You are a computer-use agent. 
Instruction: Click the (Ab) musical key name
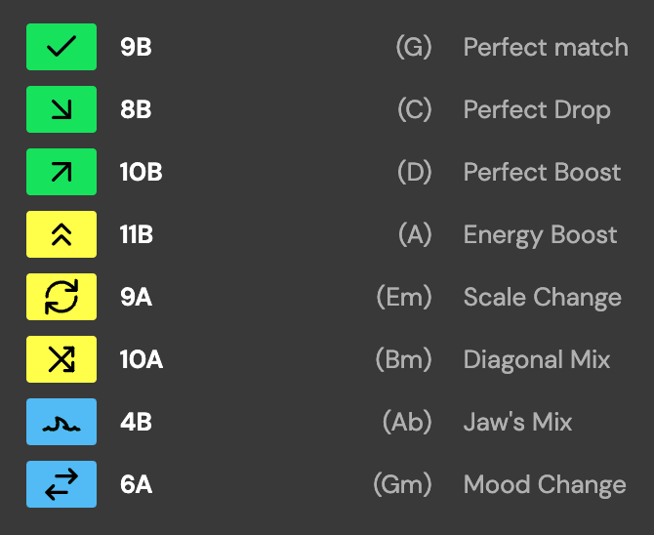(406, 422)
